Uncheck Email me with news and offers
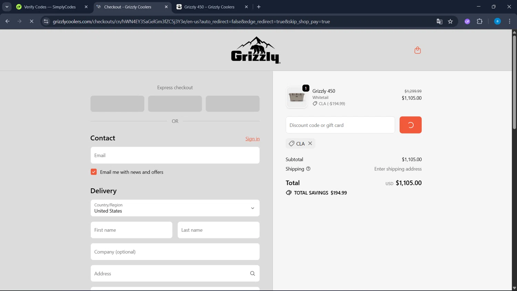The height and width of the screenshot is (291, 517). [x=94, y=172]
